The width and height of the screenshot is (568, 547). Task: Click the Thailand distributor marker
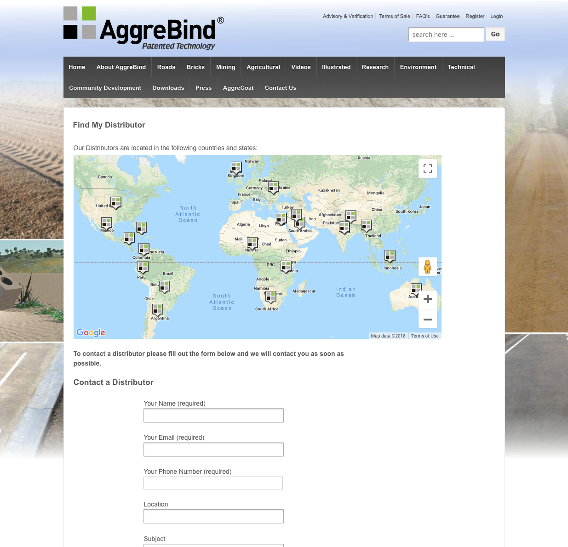click(x=367, y=226)
